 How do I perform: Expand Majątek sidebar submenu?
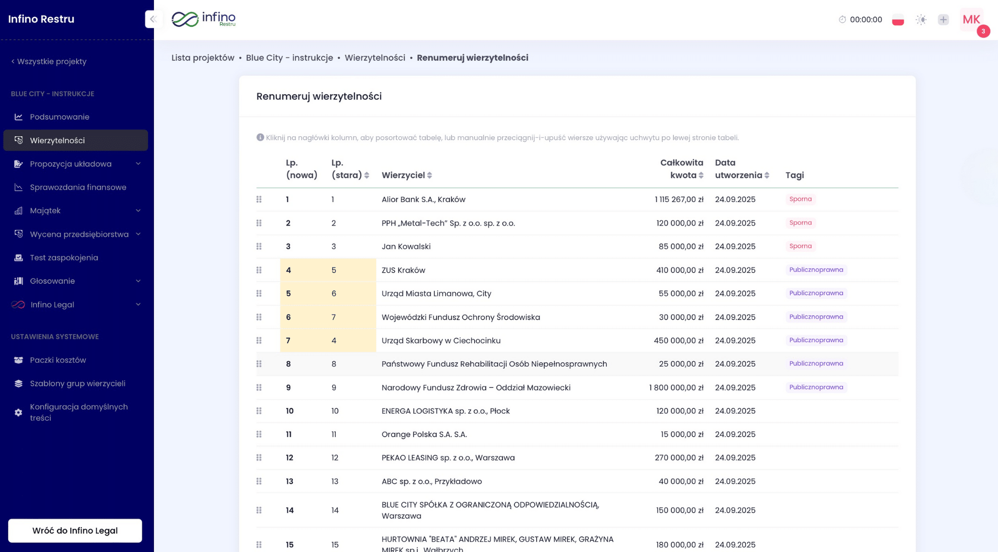click(x=45, y=211)
